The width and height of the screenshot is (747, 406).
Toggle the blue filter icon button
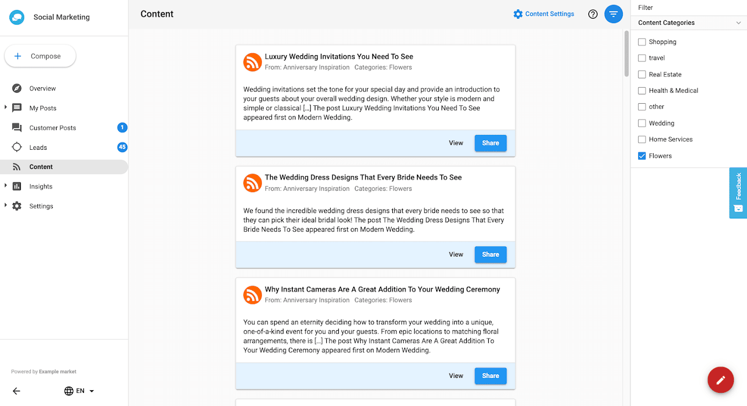[x=614, y=14]
